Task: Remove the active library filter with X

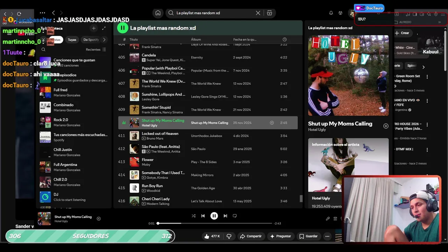Action: point(43,40)
